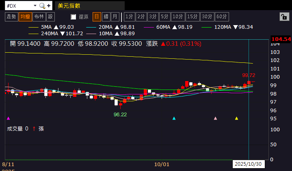292x171 pixels.
Task: Click the 96.22 low price label
Action: pyautogui.click(x=120, y=115)
